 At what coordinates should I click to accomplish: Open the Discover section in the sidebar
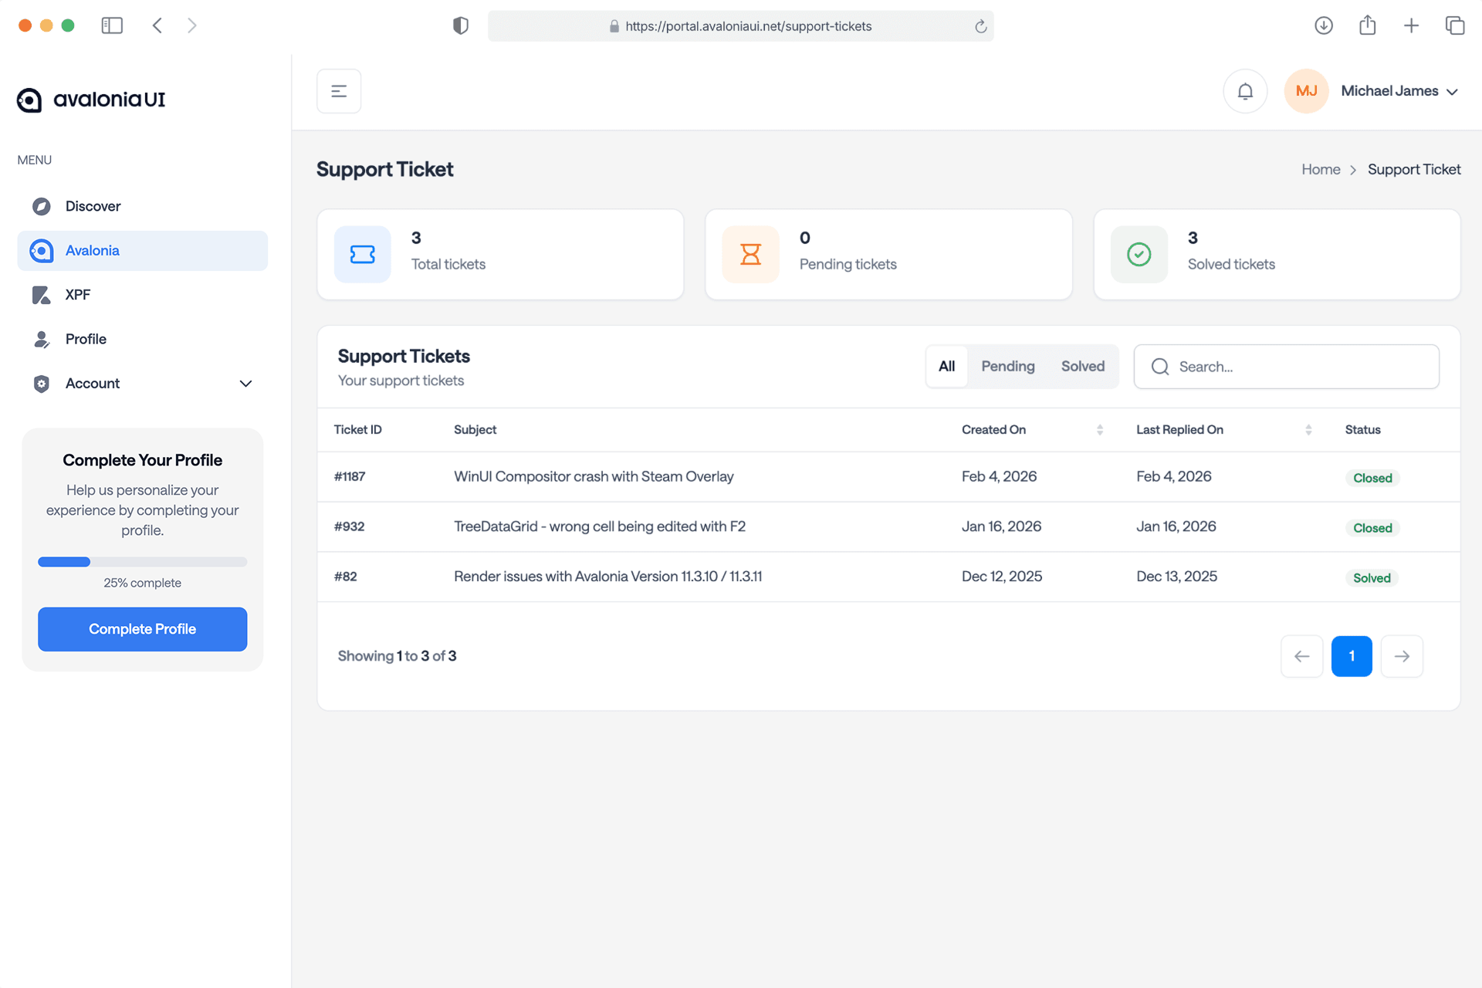click(41, 206)
